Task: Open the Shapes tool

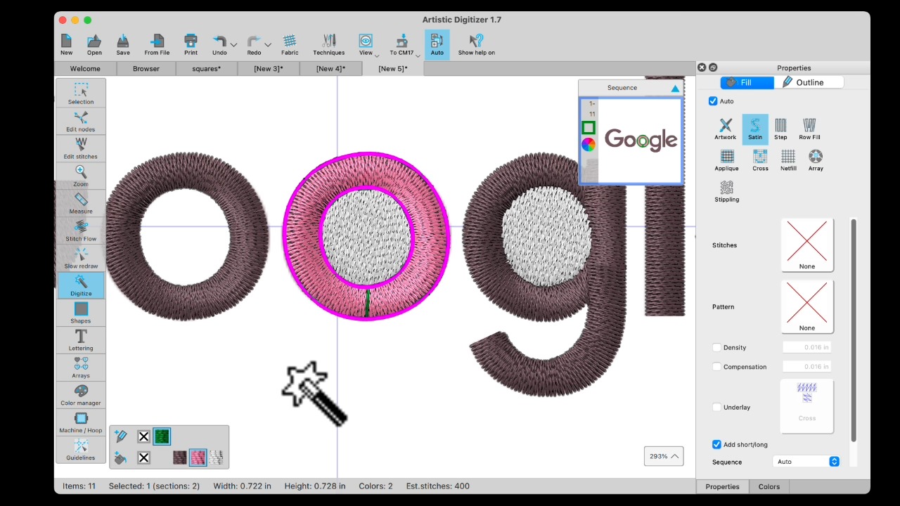Action: 81,312
